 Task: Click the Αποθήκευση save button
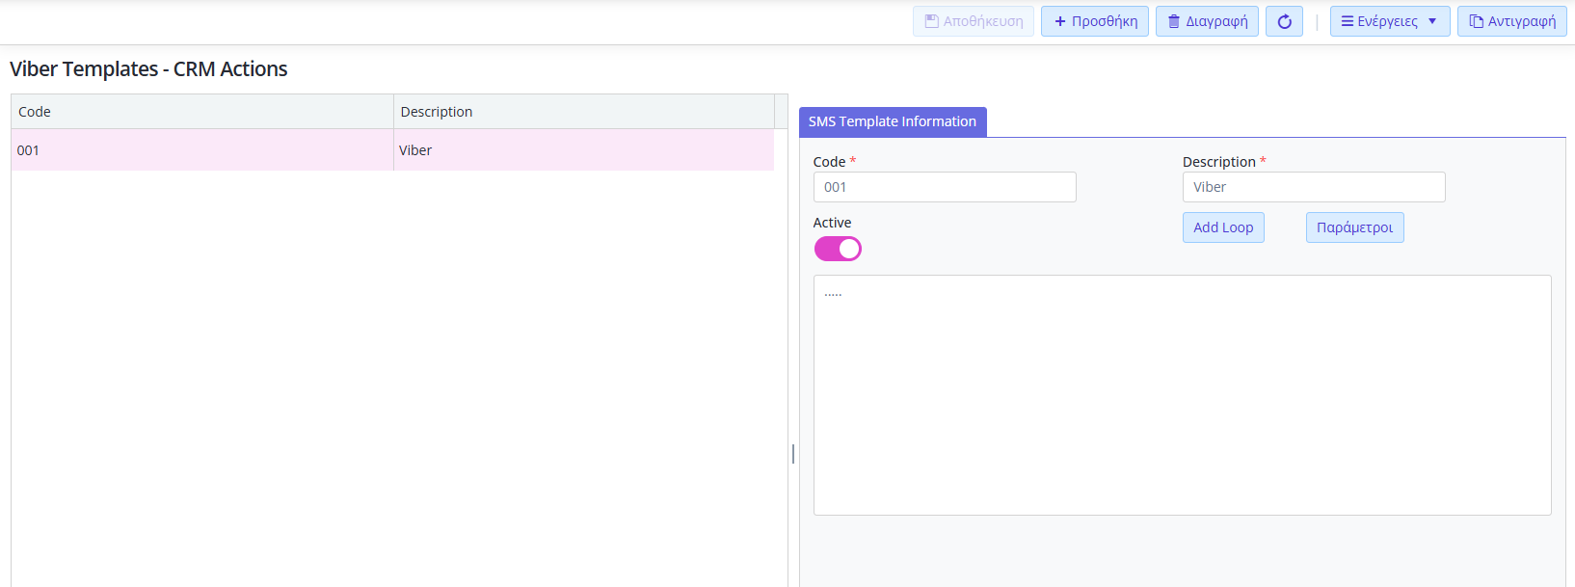click(974, 21)
